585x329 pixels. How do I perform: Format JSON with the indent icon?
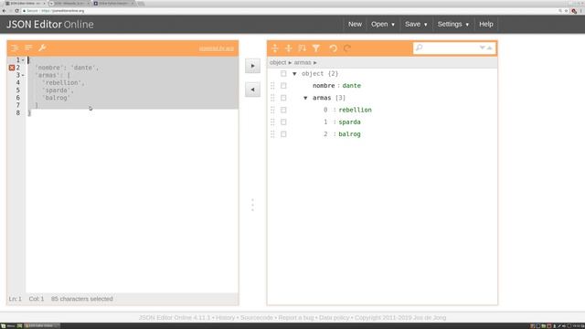[x=15, y=48]
